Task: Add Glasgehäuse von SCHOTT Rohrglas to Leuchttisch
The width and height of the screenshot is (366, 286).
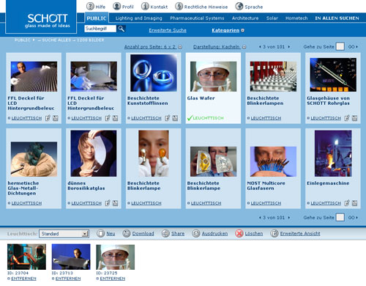Action: [x=326, y=118]
